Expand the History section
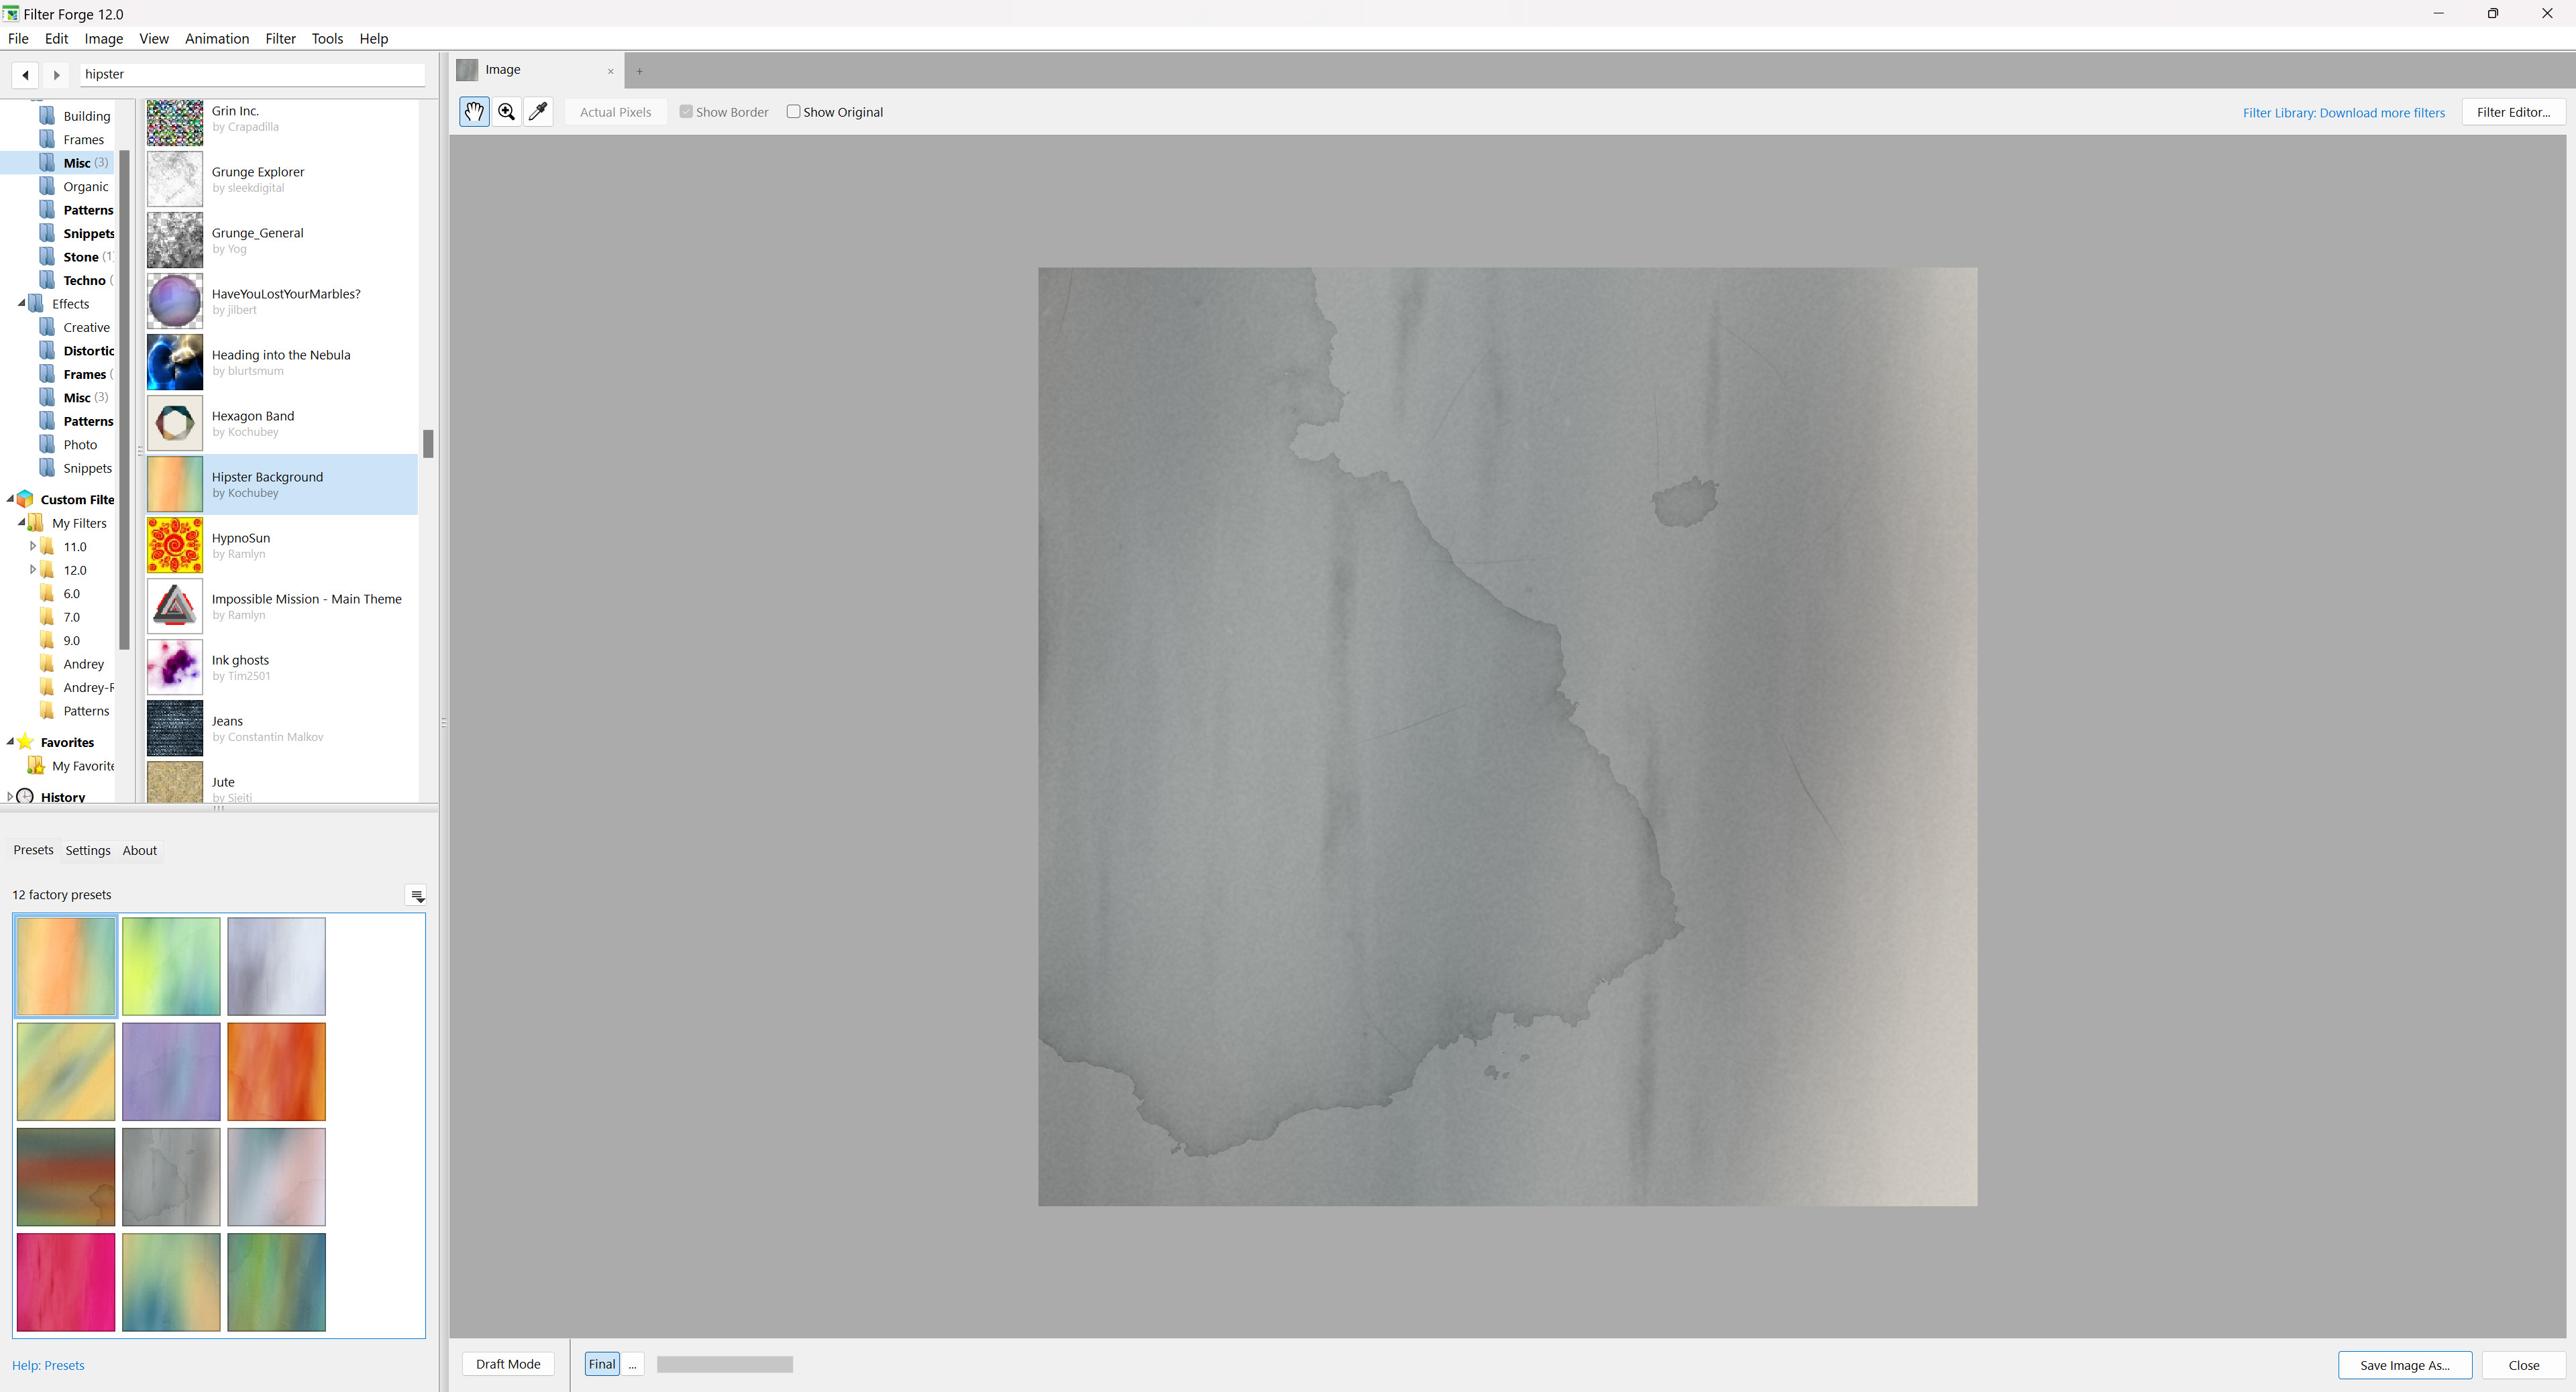2576x1392 pixels. pos(10,797)
